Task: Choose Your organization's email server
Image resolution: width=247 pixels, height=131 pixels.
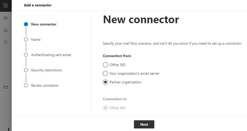Action: click(x=105, y=73)
